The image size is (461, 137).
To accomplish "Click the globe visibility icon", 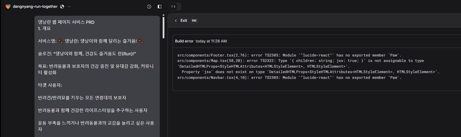I will point(62,7).
